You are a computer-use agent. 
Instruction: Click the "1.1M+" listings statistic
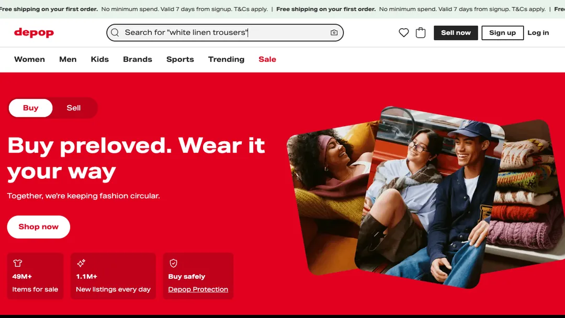(86, 277)
